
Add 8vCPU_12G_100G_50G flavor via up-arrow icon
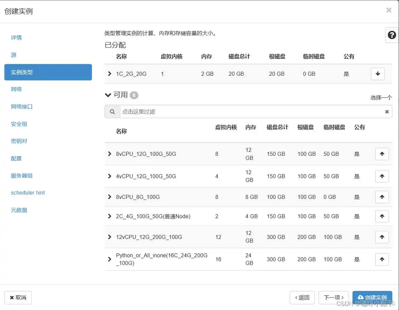click(x=382, y=154)
